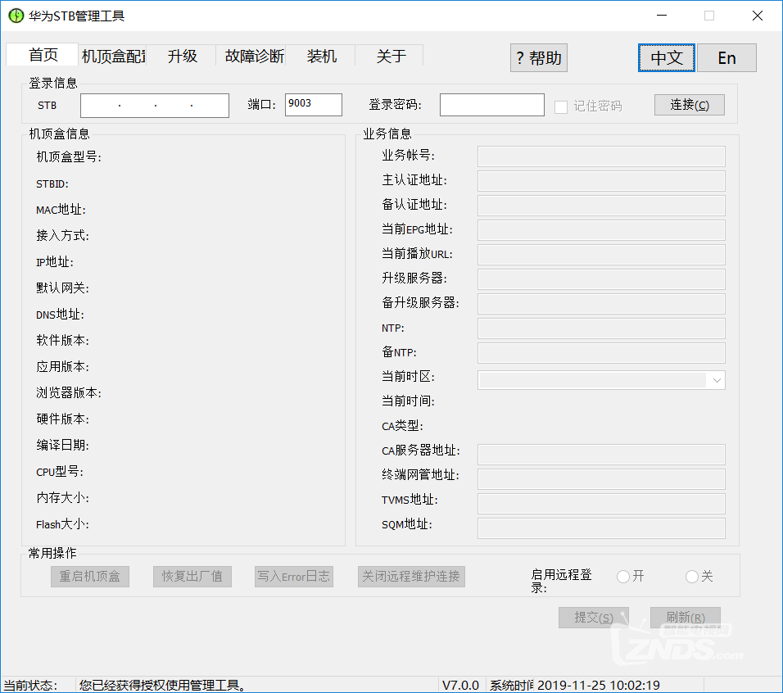This screenshot has height=693, width=783.
Task: Click the 备NTP field
Action: coord(601,353)
